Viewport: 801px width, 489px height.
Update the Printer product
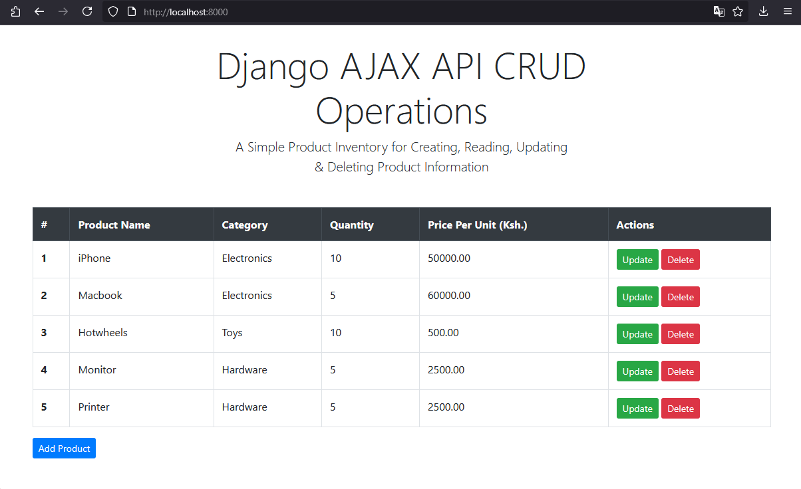637,409
